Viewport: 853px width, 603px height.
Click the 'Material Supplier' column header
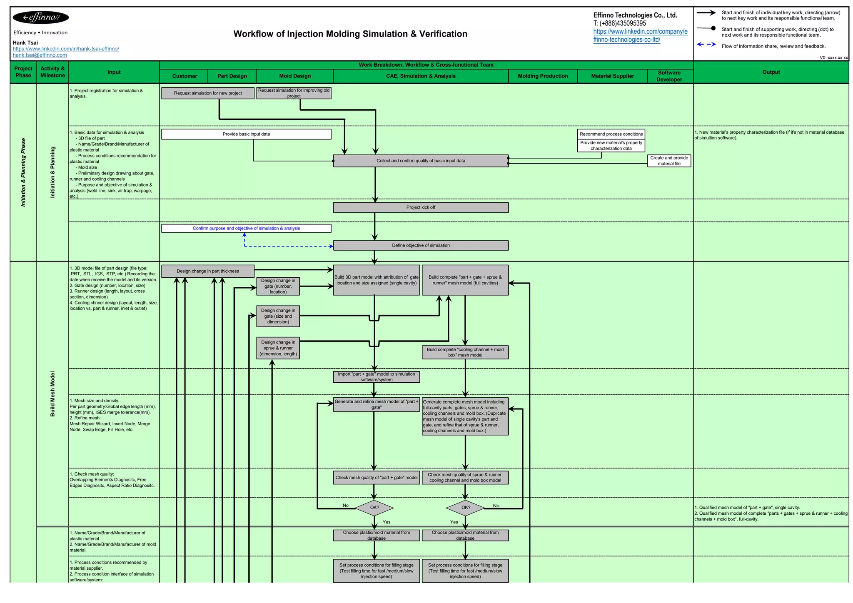pos(612,76)
